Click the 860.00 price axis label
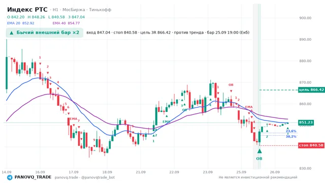 point(305,104)
